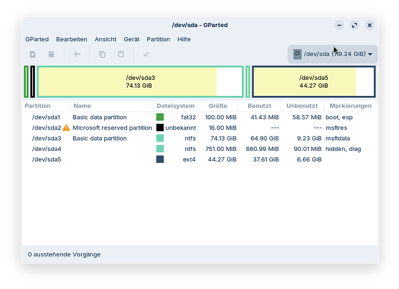
Task: Click the delete partition trash icon
Action: coord(51,54)
